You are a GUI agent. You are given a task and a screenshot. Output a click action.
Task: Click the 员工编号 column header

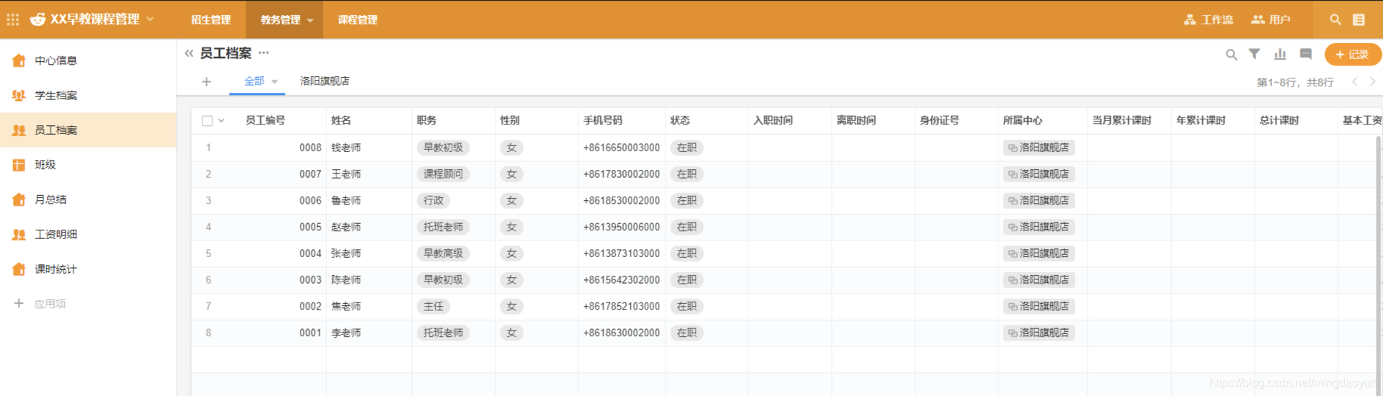coord(265,120)
